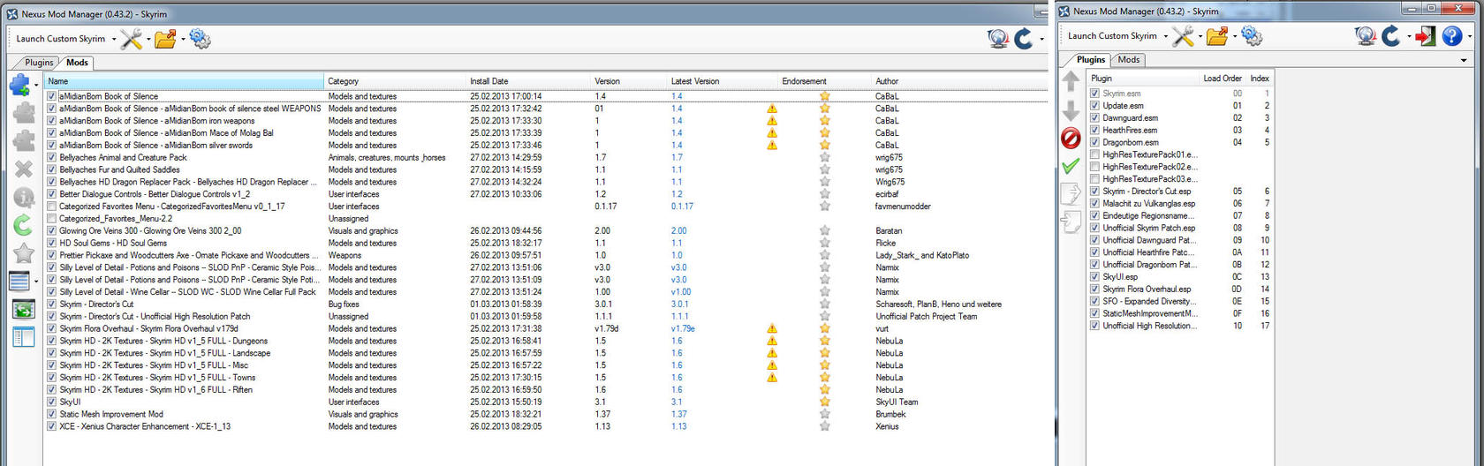Switch to the Plugins tab in left window
The image size is (1484, 466).
pyautogui.click(x=39, y=63)
